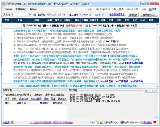
Task: Go to previous departure date arrow
Action: click(x=81, y=15)
